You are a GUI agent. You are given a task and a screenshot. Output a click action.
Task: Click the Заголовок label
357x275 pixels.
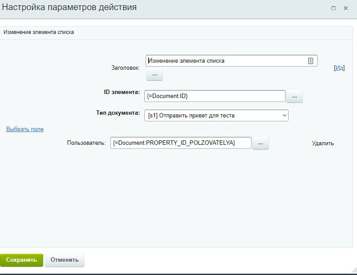click(x=125, y=68)
